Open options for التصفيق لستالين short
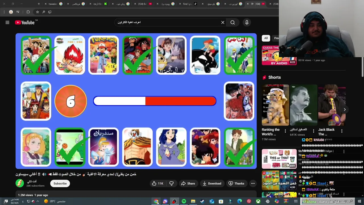 (313, 131)
